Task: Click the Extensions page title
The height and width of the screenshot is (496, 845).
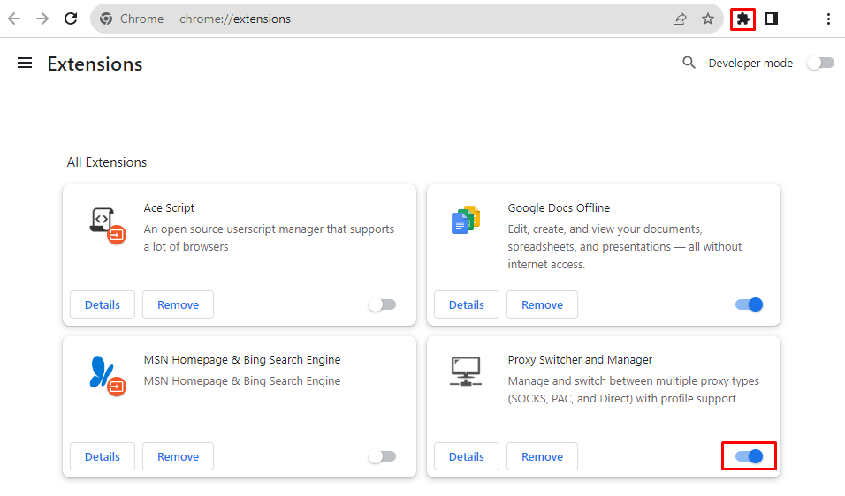Action: tap(95, 64)
